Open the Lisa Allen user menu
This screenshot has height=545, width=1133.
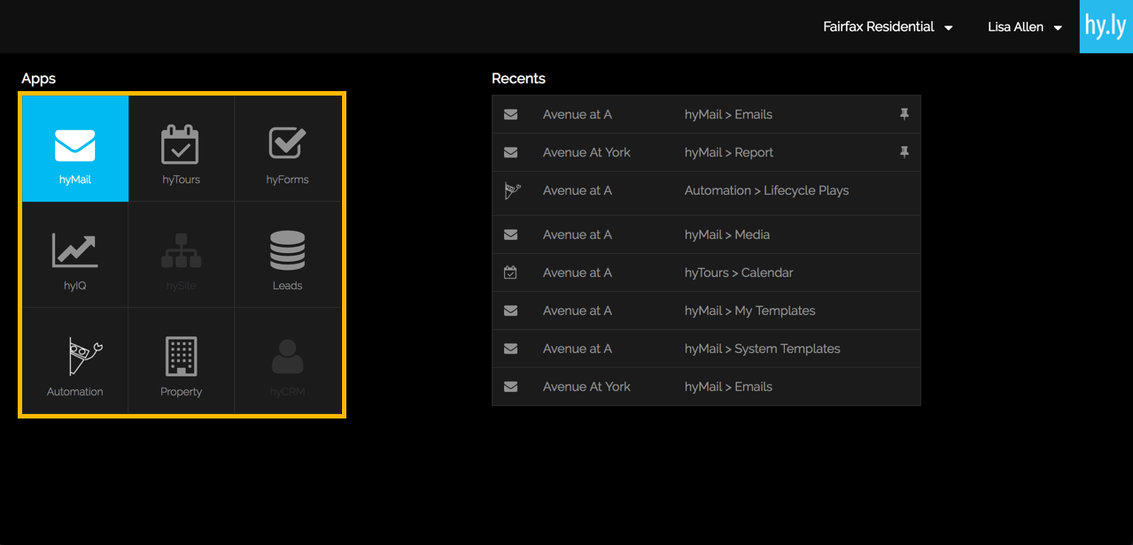pos(1025,27)
